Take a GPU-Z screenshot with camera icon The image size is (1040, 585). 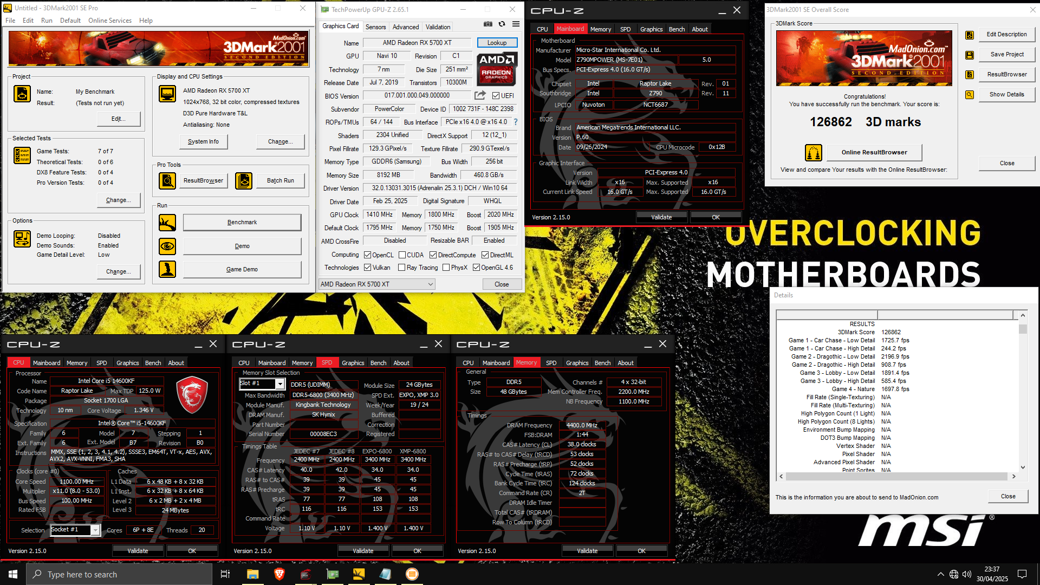coord(488,24)
